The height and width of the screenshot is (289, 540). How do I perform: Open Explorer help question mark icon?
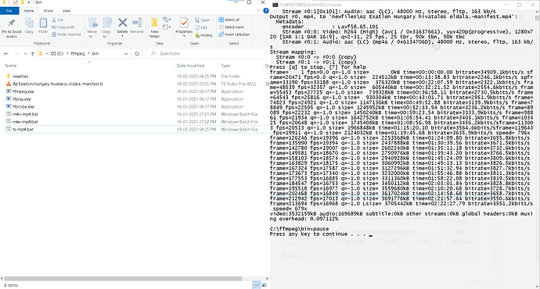point(266,11)
